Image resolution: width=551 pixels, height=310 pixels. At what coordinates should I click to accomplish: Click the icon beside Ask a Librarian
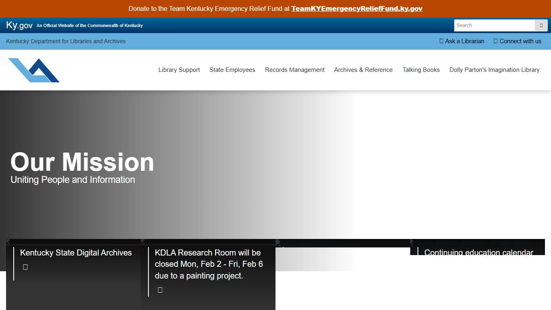click(x=441, y=41)
